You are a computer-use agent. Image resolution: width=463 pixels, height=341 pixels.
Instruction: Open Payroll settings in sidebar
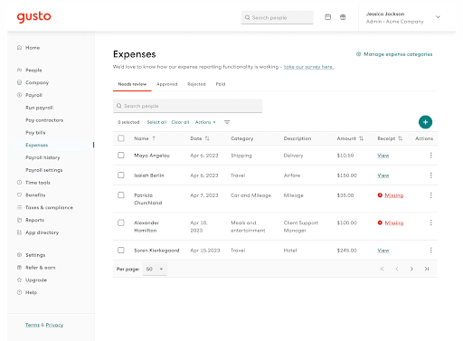click(x=43, y=170)
